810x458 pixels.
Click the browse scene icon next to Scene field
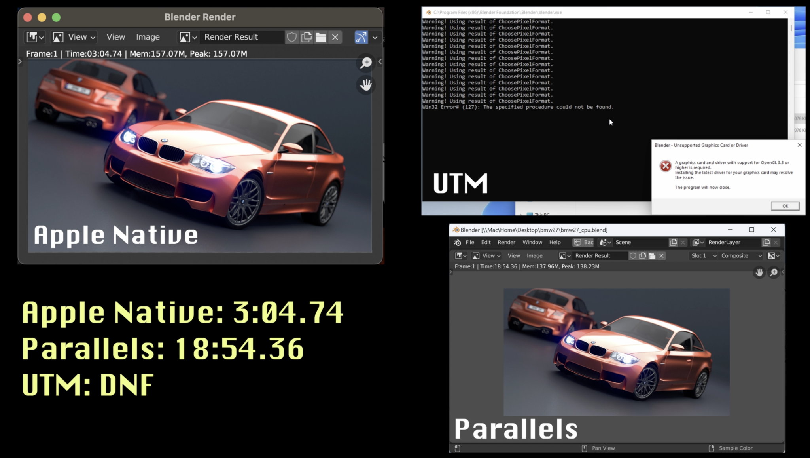coord(604,242)
